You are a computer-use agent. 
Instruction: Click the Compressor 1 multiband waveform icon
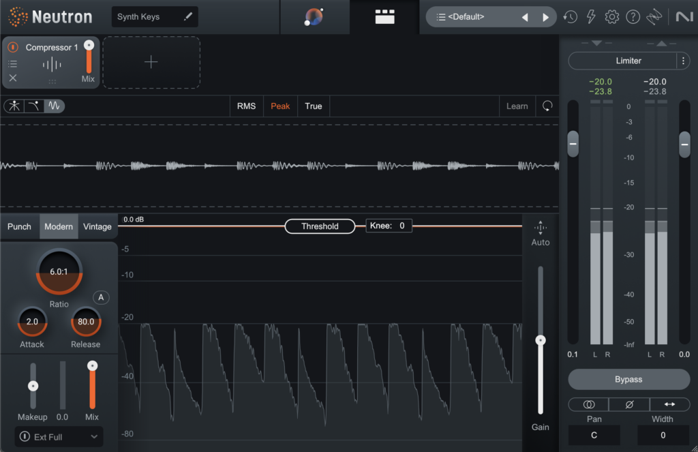[52, 64]
